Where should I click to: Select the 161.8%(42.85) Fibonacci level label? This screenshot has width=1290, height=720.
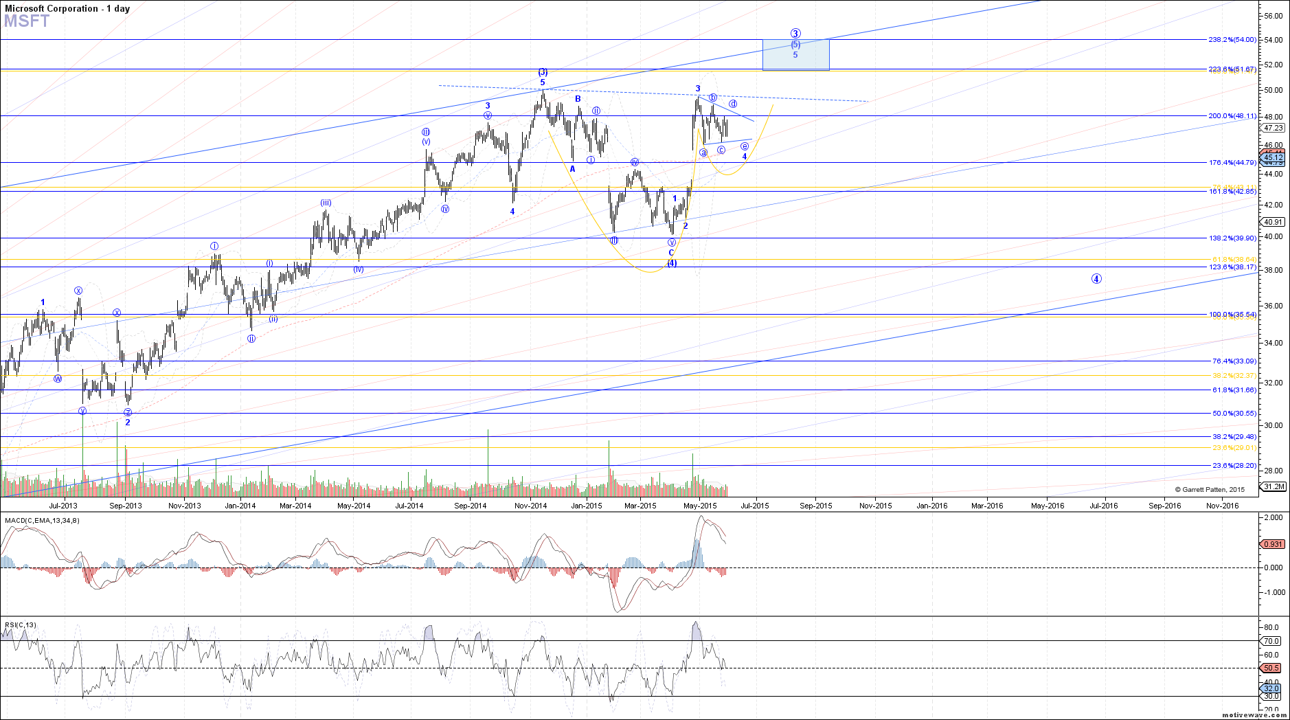coord(1232,192)
